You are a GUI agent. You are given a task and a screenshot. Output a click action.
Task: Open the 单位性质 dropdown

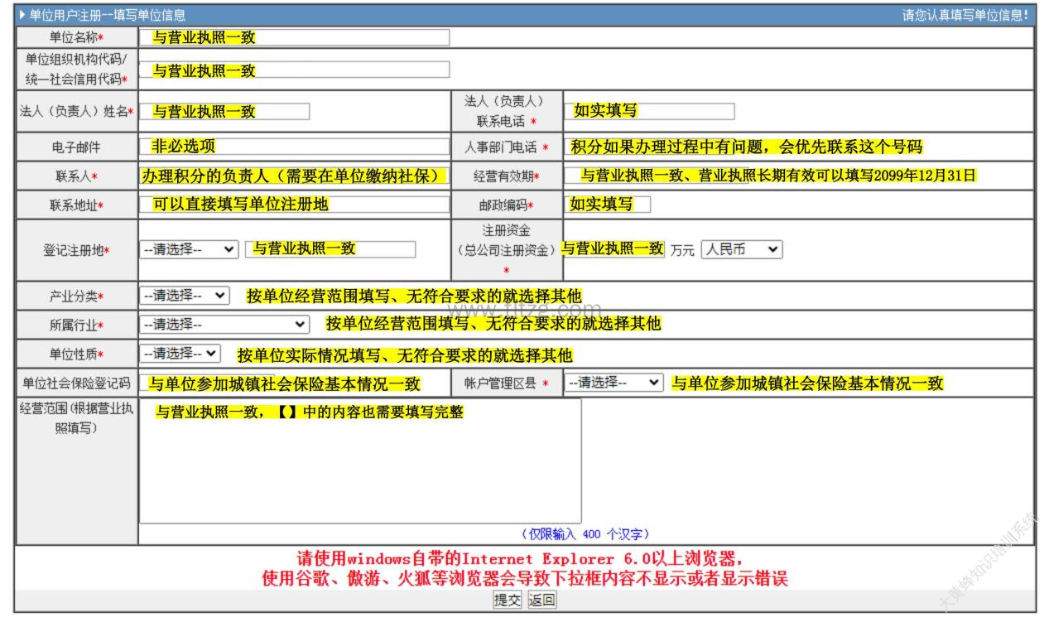coord(180,354)
